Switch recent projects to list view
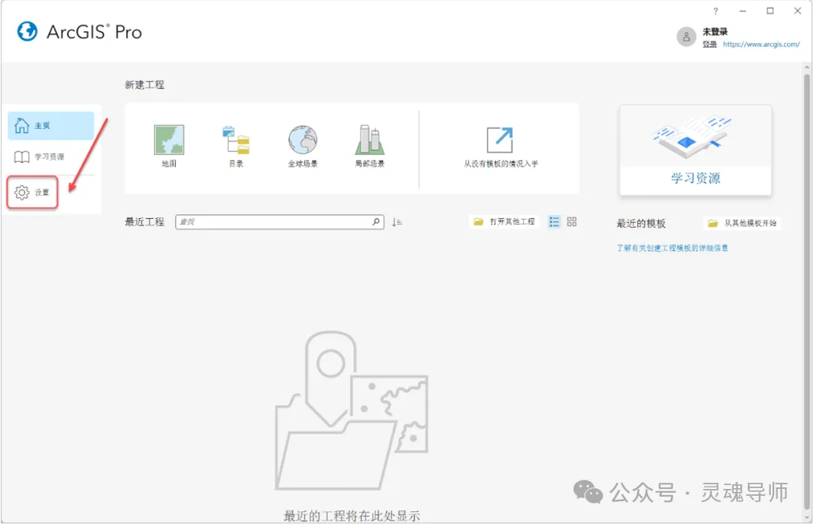The height and width of the screenshot is (525, 814). pos(554,222)
